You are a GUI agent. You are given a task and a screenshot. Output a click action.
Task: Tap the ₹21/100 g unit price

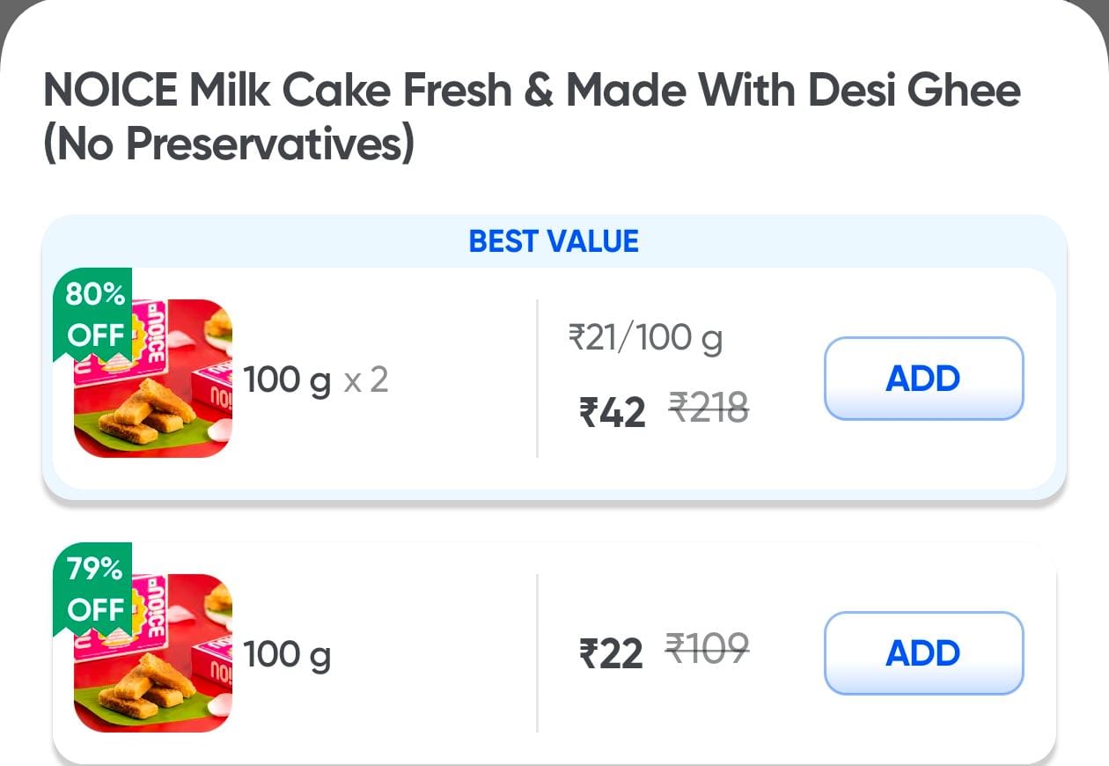pyautogui.click(x=645, y=337)
